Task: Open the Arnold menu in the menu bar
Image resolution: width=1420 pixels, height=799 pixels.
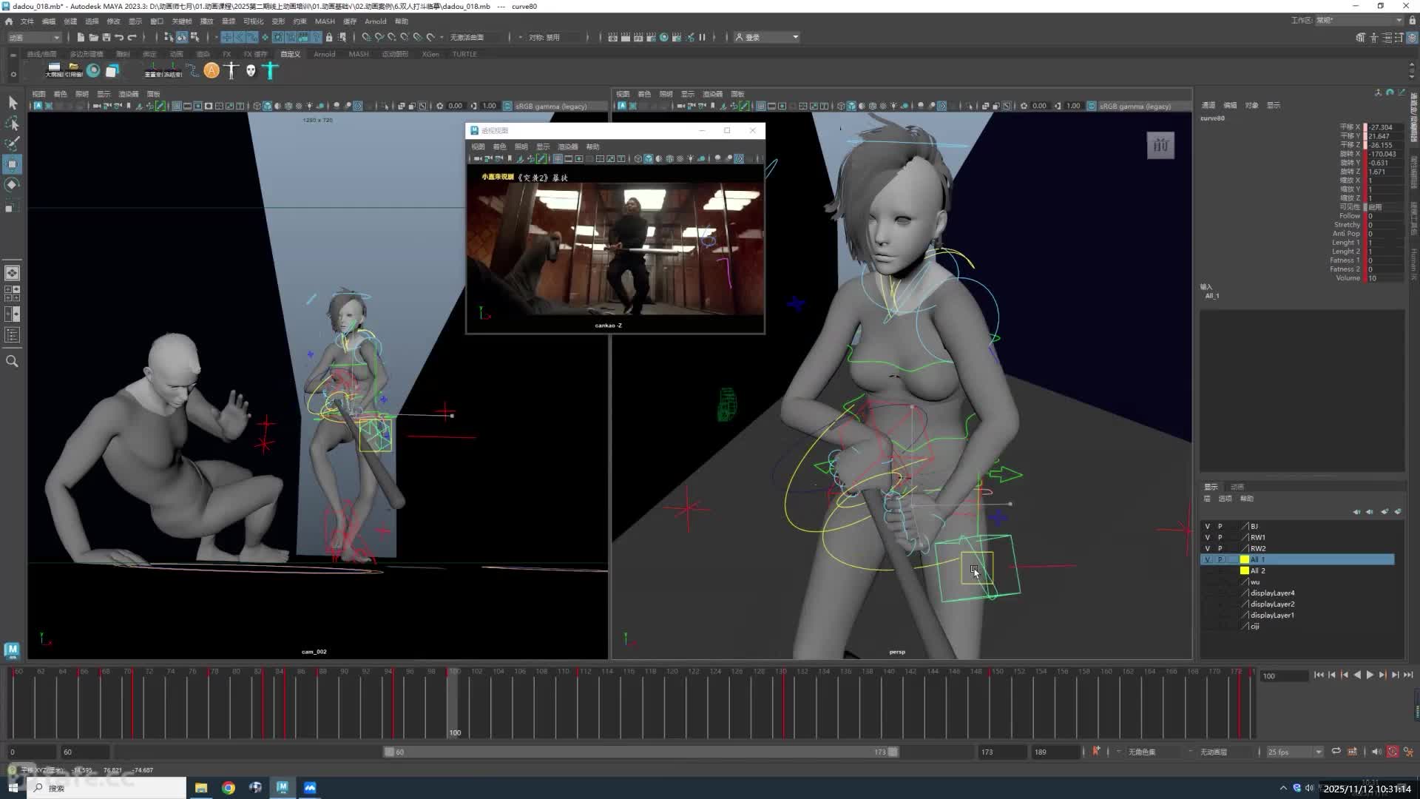Action: pyautogui.click(x=375, y=21)
